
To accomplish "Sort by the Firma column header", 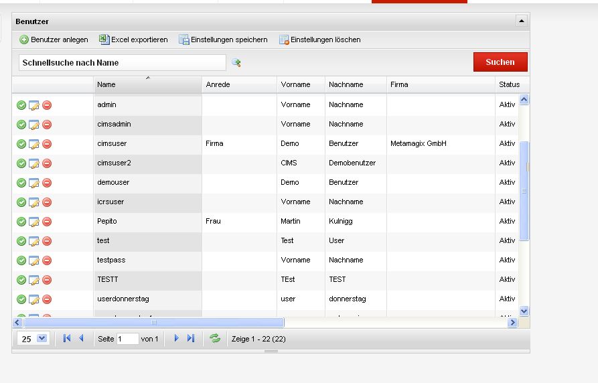I will pyautogui.click(x=441, y=84).
